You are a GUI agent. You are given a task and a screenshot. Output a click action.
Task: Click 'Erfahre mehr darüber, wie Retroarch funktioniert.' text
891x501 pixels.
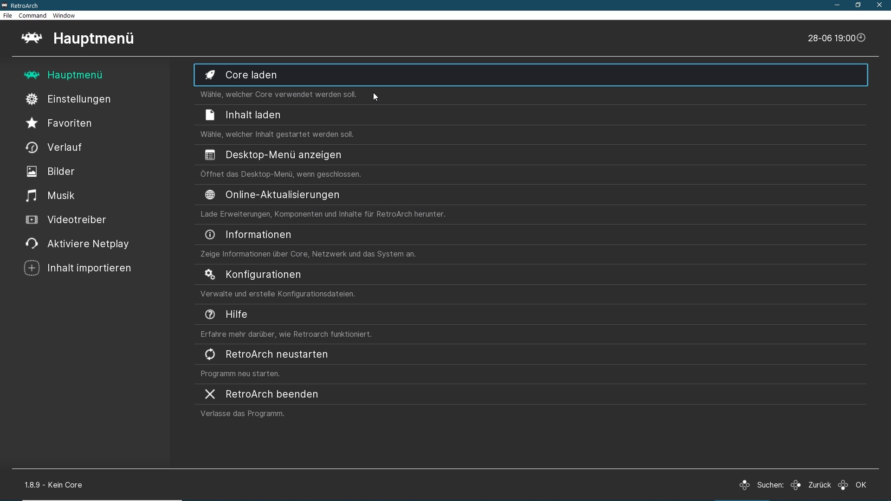(x=286, y=334)
